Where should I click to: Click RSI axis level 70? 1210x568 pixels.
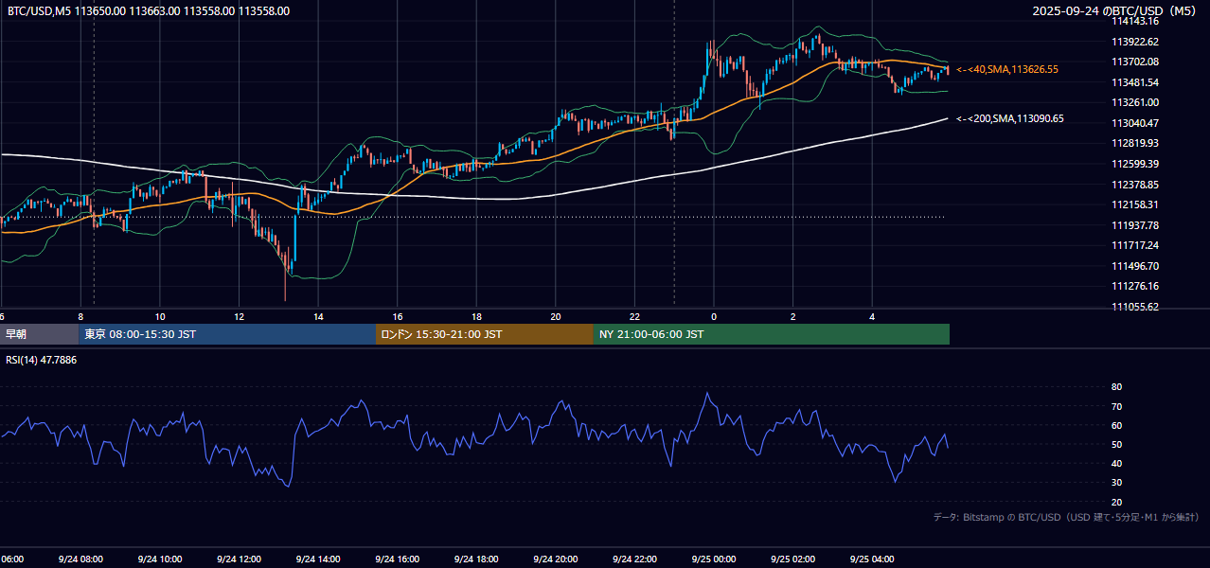coord(1116,406)
